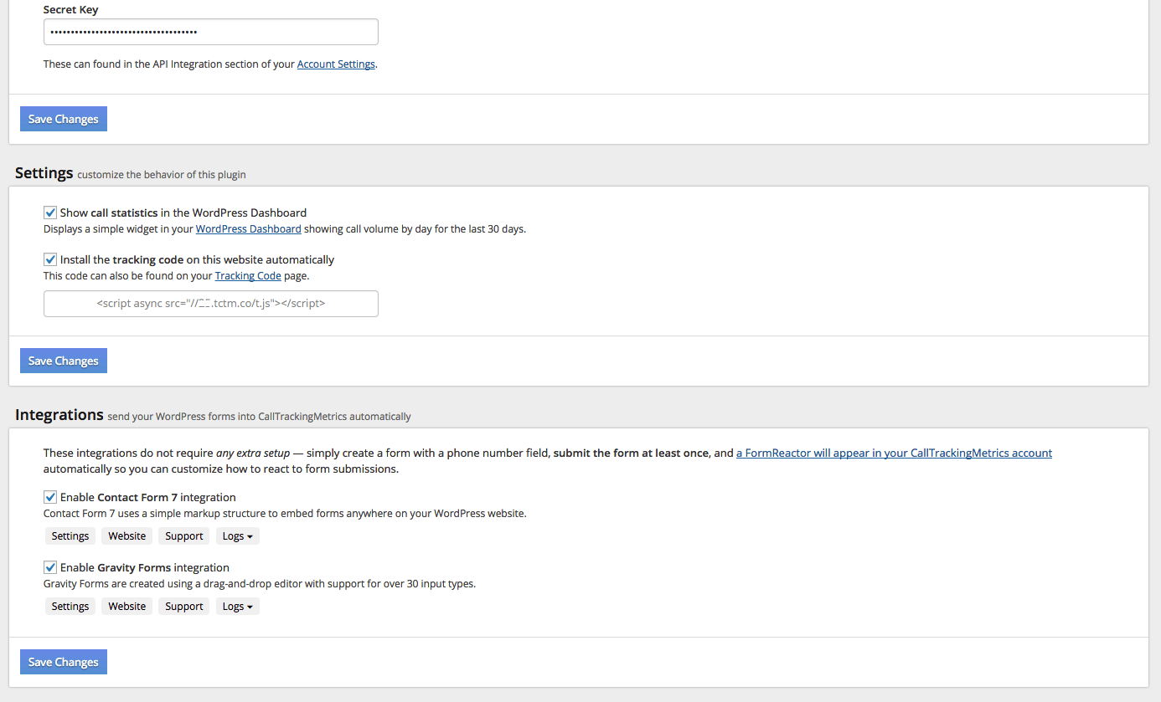
Task: Click Save Changes in Integrations section
Action: coord(64,662)
